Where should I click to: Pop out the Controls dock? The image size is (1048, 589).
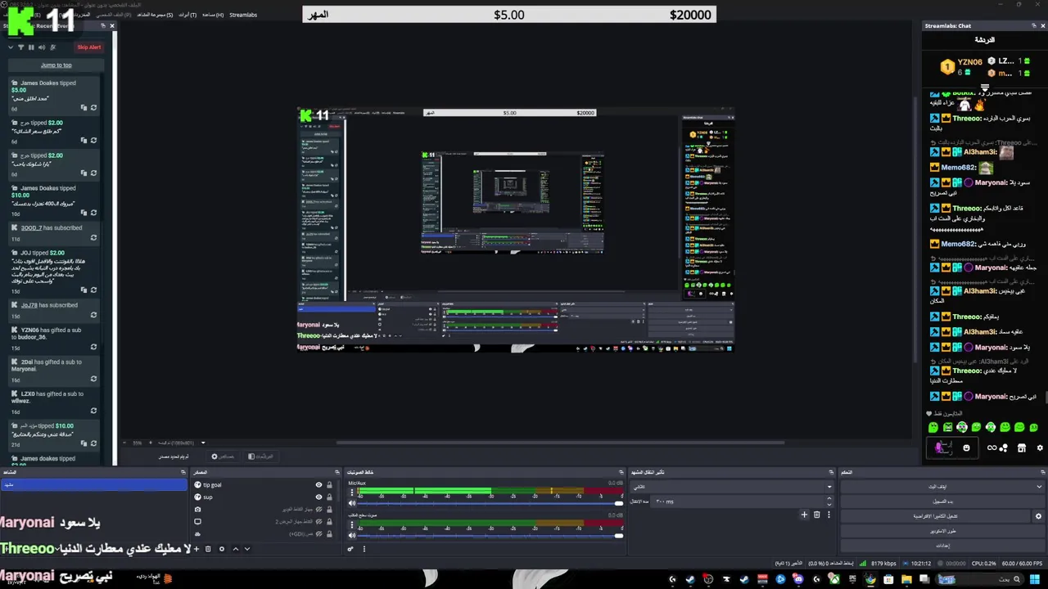(1041, 472)
